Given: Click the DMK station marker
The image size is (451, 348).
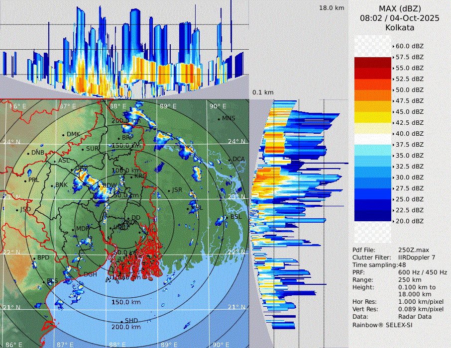Looking at the screenshot, I should coord(64,135).
